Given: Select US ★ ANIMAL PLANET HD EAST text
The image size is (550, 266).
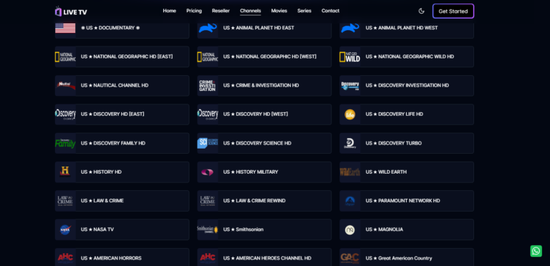Looking at the screenshot, I should tap(259, 28).
